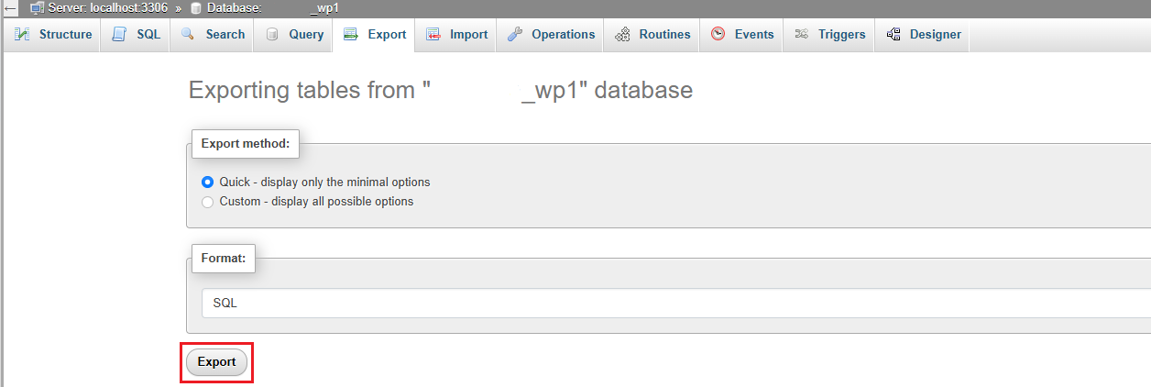Open the Server: localhost:3306 breadcrumb link
The image size is (1151, 387).
coord(99,7)
